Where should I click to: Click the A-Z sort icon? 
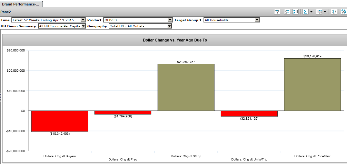(x=287, y=12)
